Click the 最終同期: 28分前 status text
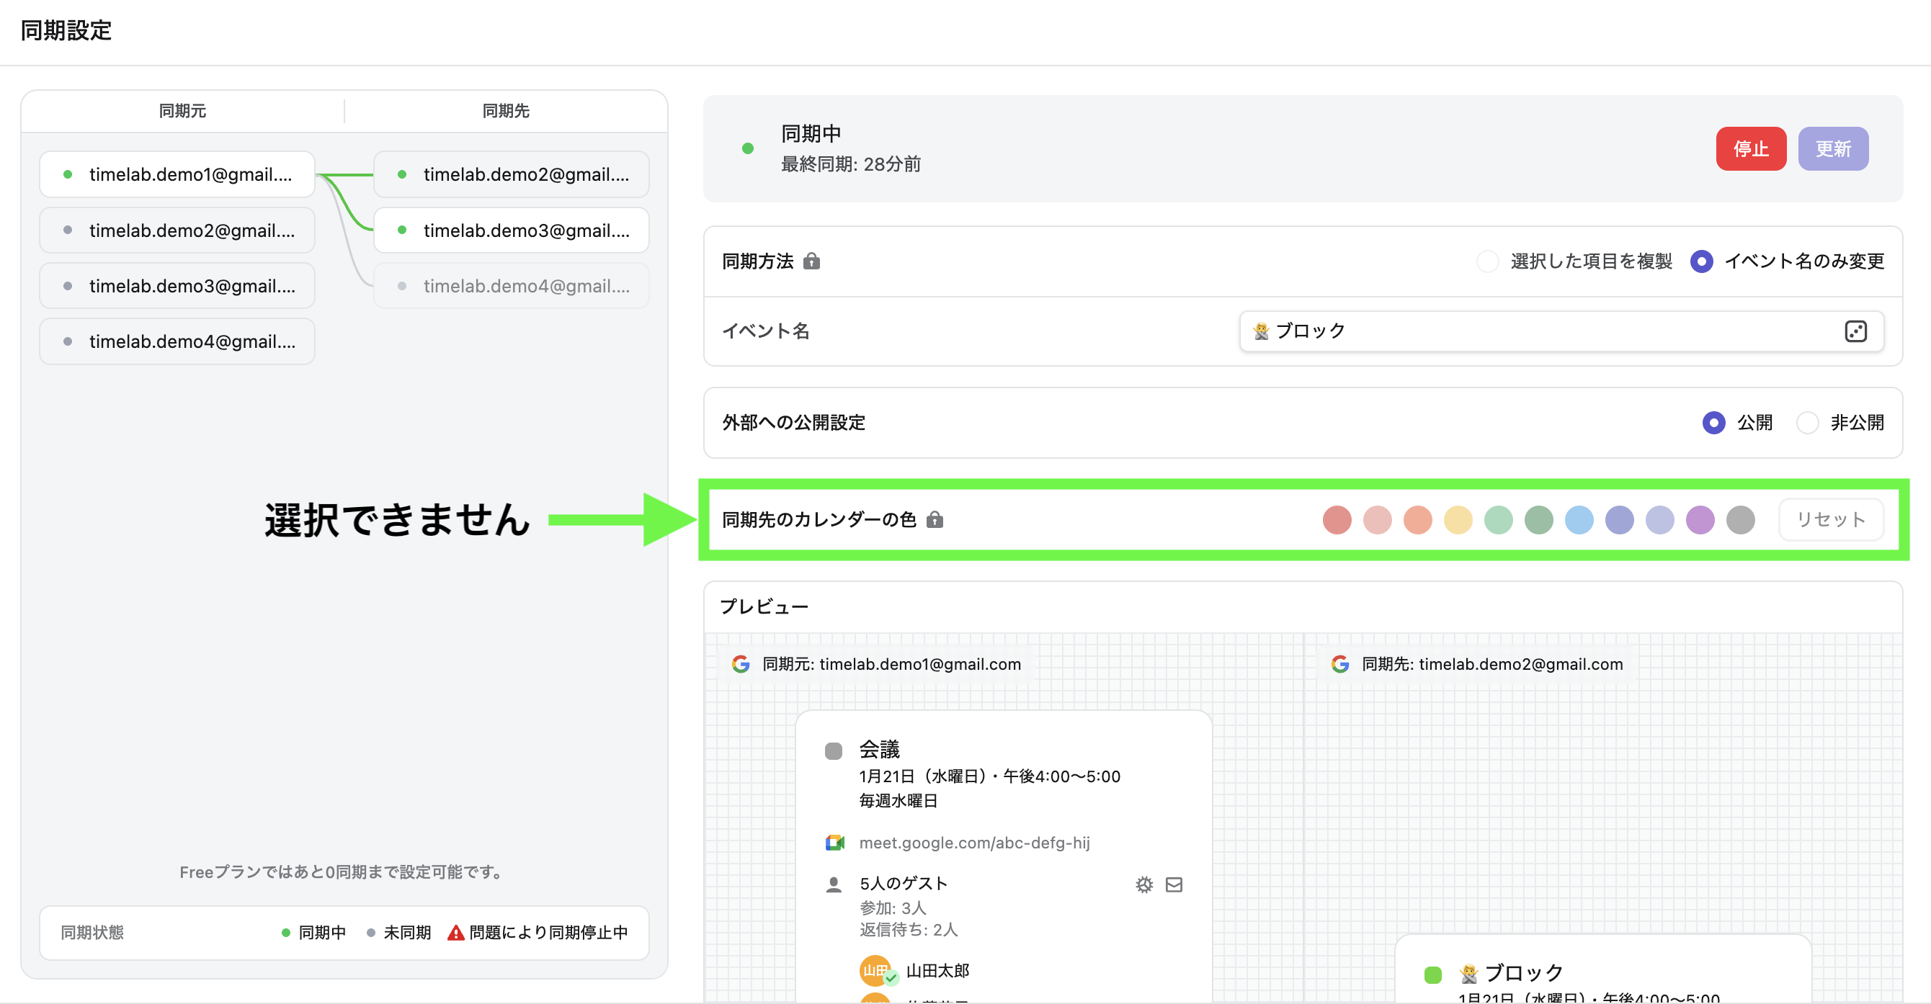This screenshot has height=1004, width=1931. coord(851,164)
